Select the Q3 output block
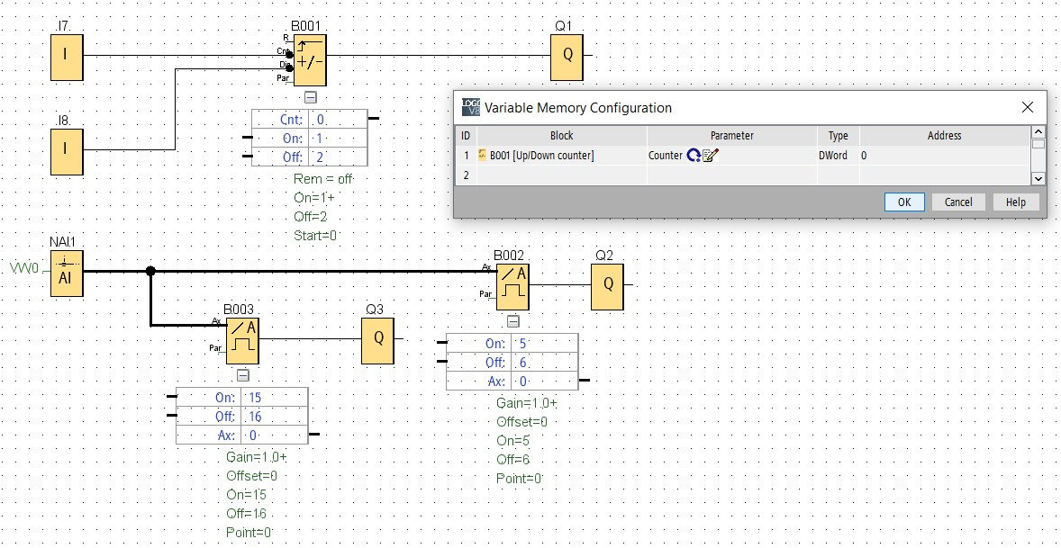The width and height of the screenshot is (1061, 548). tap(376, 340)
